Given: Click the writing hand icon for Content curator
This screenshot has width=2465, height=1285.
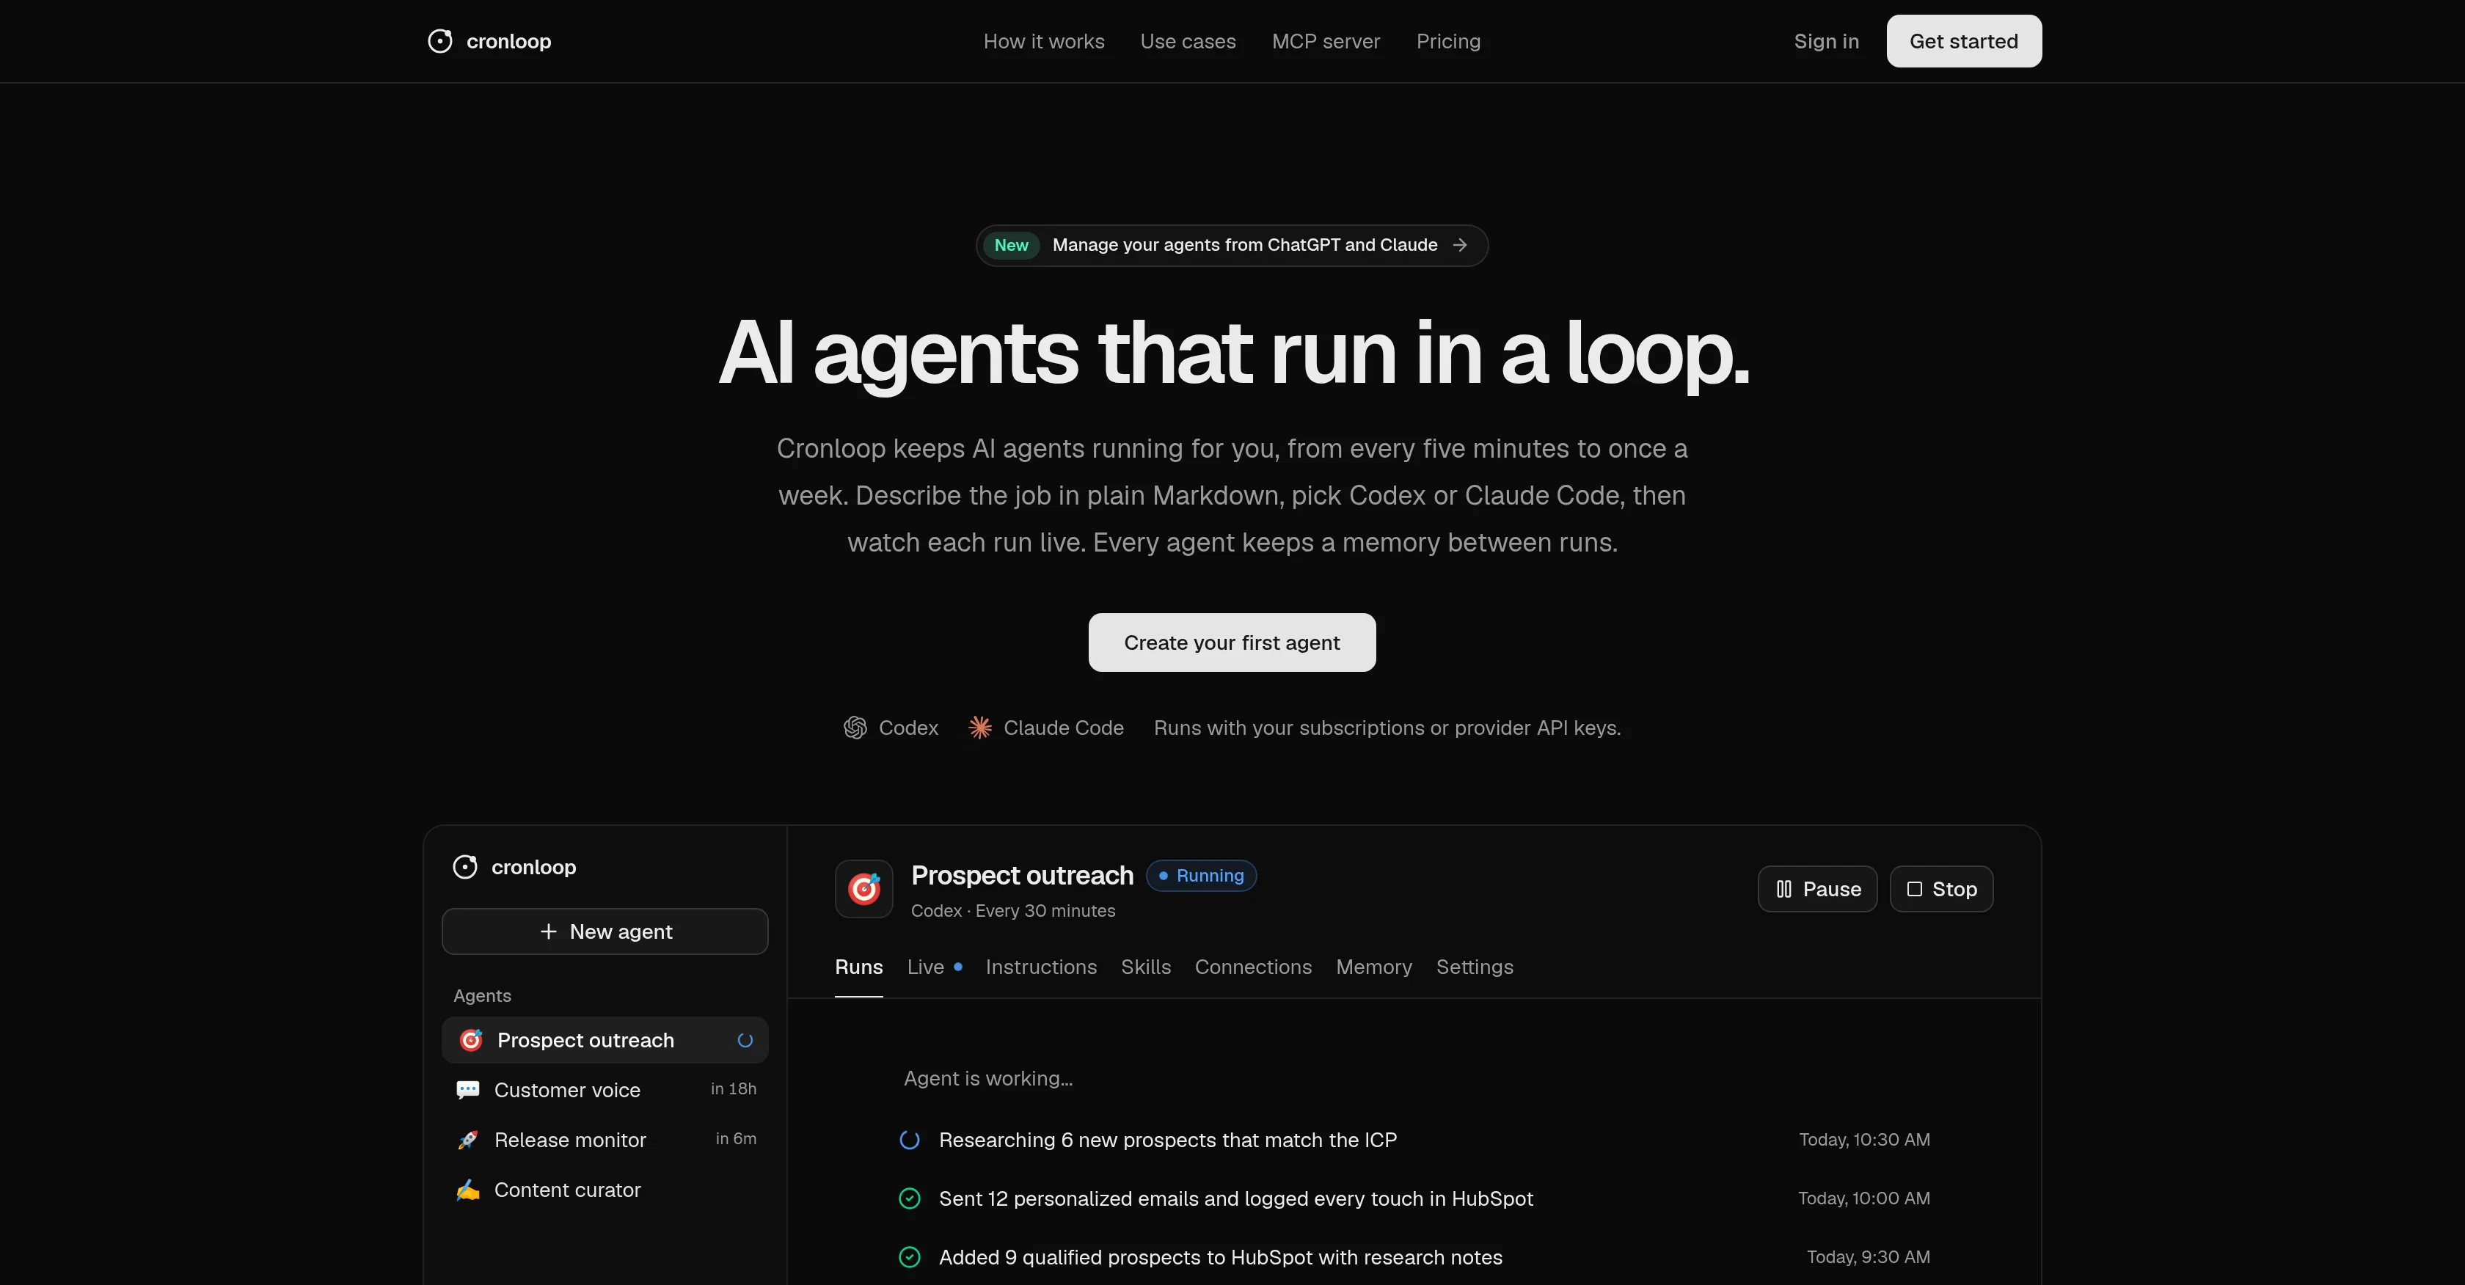Looking at the screenshot, I should point(468,1190).
